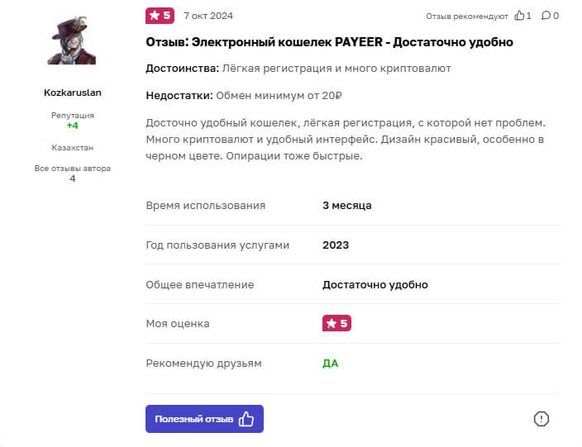
Task: Click the rating badge beside Моя оценка
Action: pos(336,324)
